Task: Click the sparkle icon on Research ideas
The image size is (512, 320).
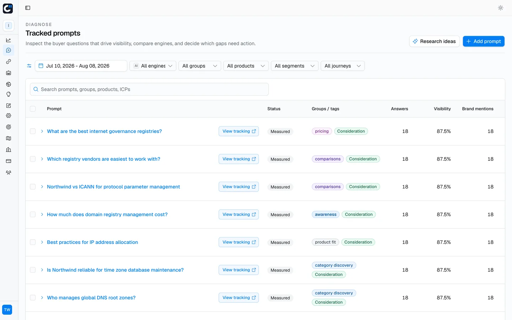Action: (x=415, y=41)
